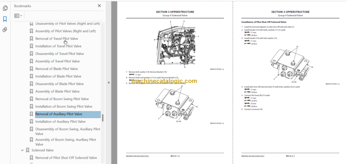
Task: Open Disassembly of Boom Swing, Auxiliary Pilot Valve
Action: [x=68, y=131]
